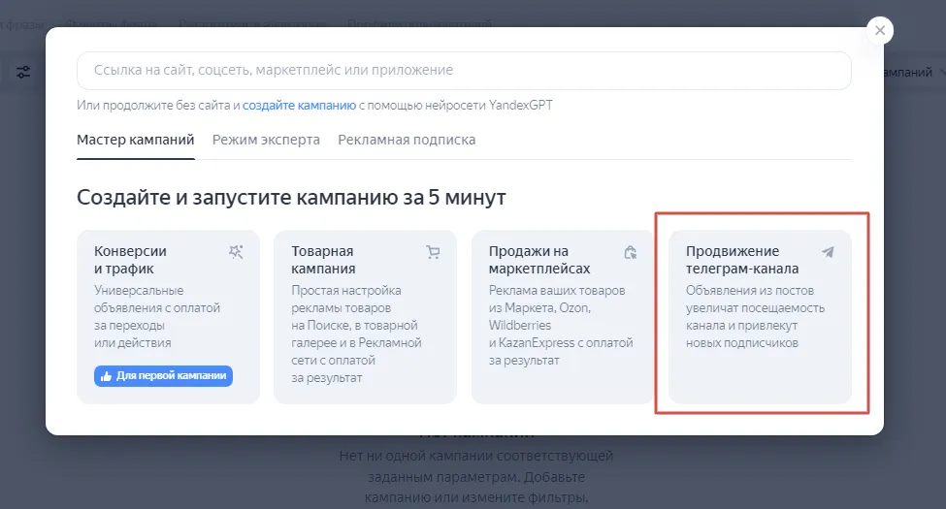Viewport: 946px width, 509px height.
Task: Open the Рекламная подписка tab
Action: pyautogui.click(x=407, y=140)
